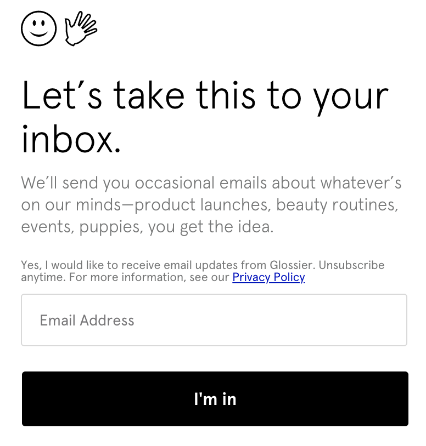Image resolution: width=426 pixels, height=446 pixels.
Task: Click the words "beauty routines" in the description
Action: (x=337, y=205)
